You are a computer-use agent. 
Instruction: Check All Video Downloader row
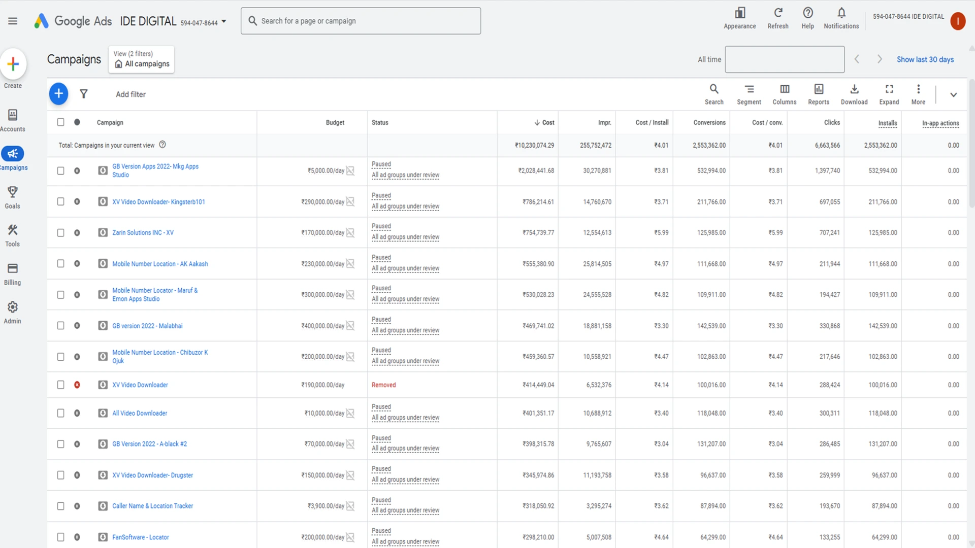60,413
